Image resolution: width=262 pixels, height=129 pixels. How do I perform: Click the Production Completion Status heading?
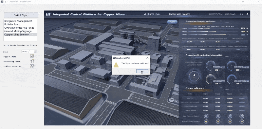coord(200,21)
